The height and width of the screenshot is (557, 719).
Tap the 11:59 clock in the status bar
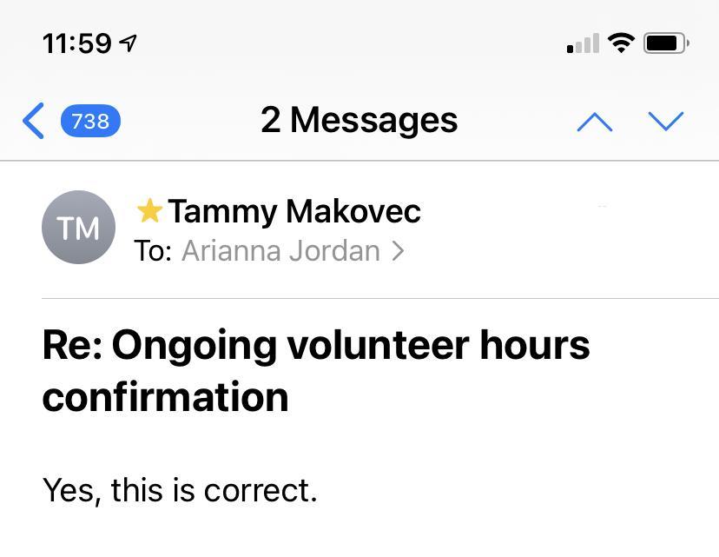pyautogui.click(x=76, y=43)
